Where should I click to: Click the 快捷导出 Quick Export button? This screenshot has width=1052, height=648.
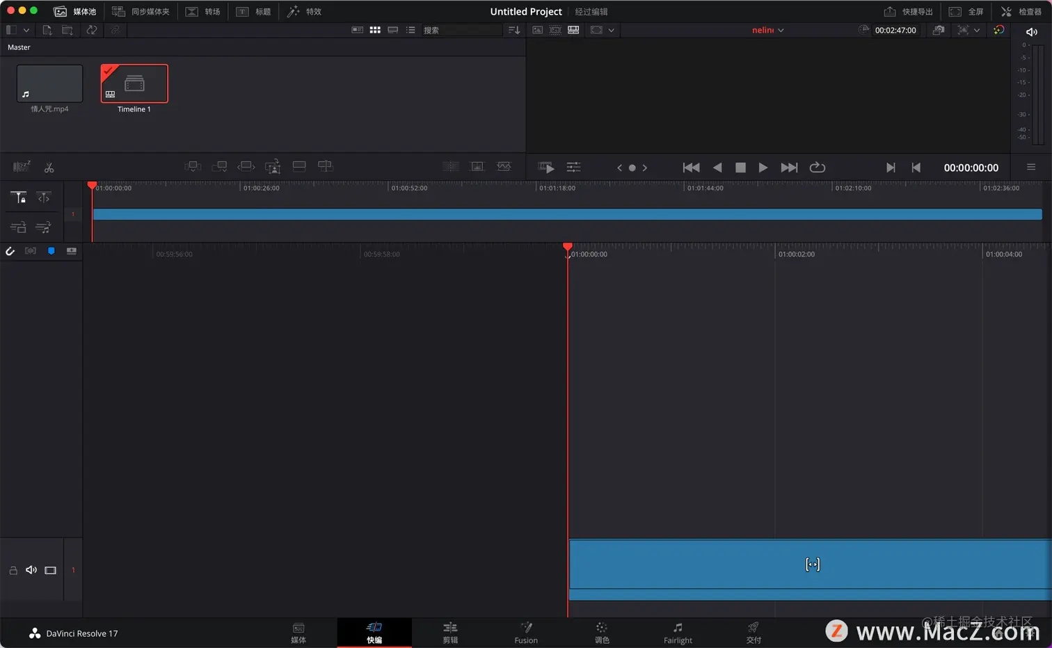pyautogui.click(x=908, y=12)
